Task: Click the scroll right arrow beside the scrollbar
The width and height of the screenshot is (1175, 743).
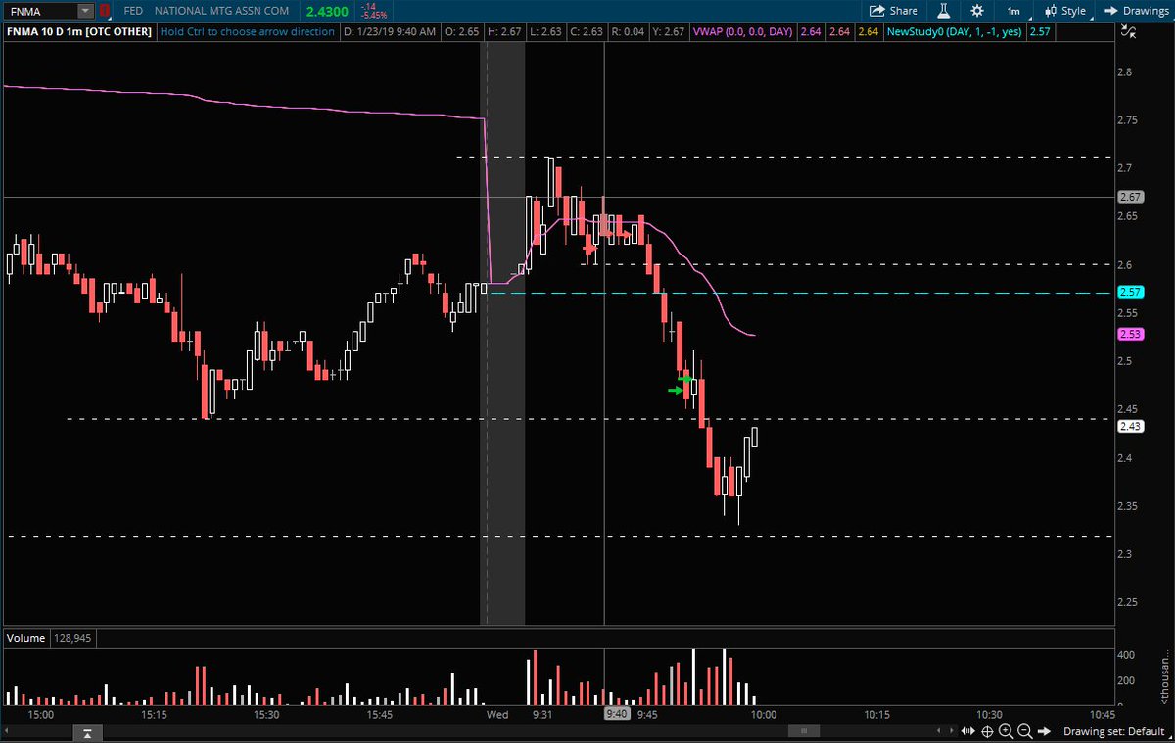Action: coord(951,732)
